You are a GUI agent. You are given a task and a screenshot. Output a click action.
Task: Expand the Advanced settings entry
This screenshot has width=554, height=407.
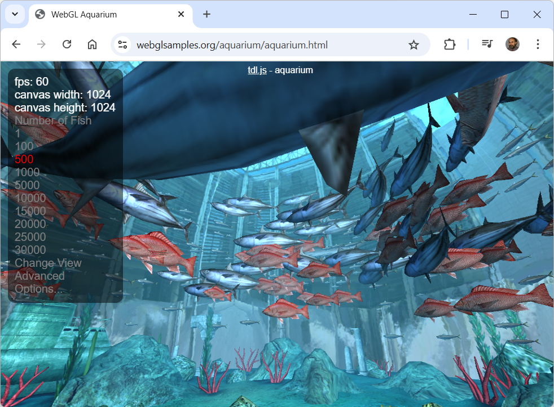pos(39,276)
